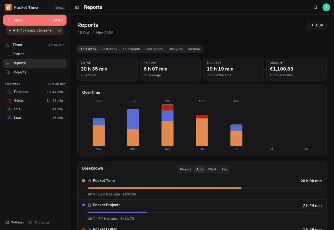Switch breakdown to App
The image size is (334, 230).
[200, 169]
